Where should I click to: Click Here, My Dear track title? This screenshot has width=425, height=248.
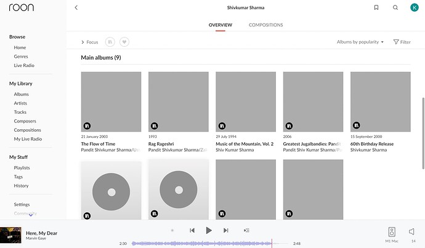click(x=41, y=233)
